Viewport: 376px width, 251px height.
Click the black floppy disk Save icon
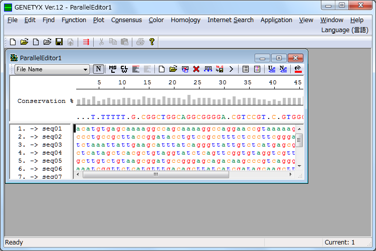59,42
